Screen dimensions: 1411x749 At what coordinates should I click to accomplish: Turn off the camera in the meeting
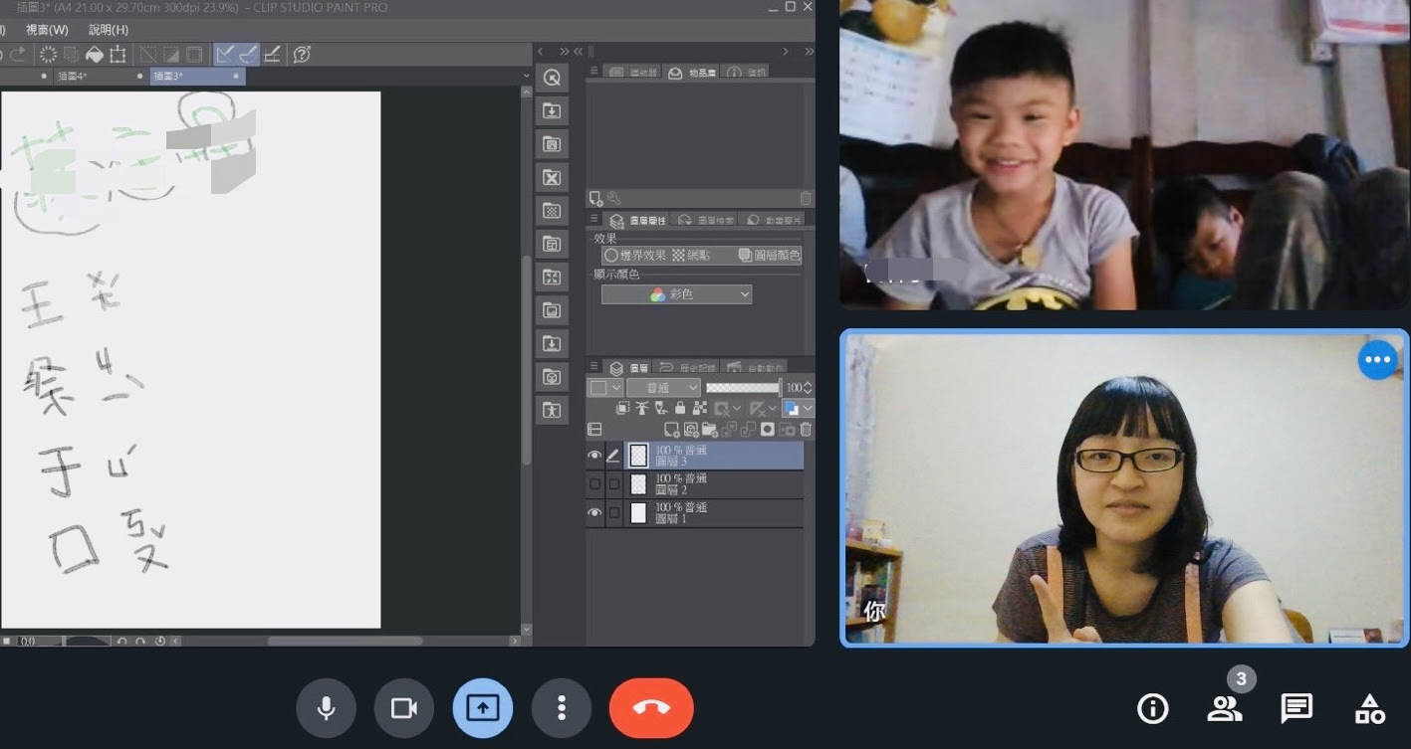403,708
